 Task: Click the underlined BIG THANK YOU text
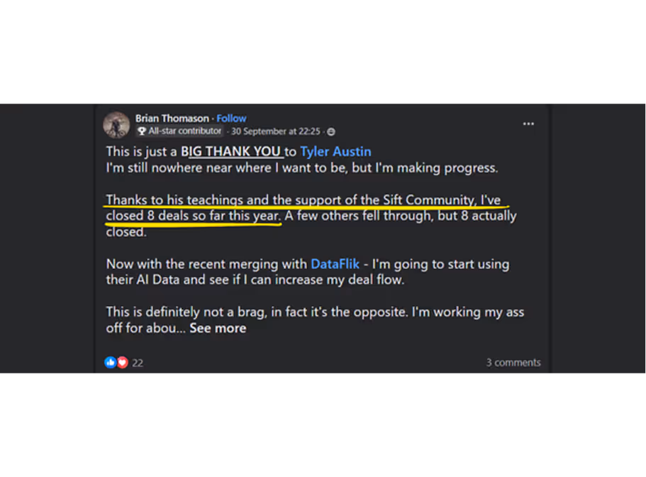[233, 151]
